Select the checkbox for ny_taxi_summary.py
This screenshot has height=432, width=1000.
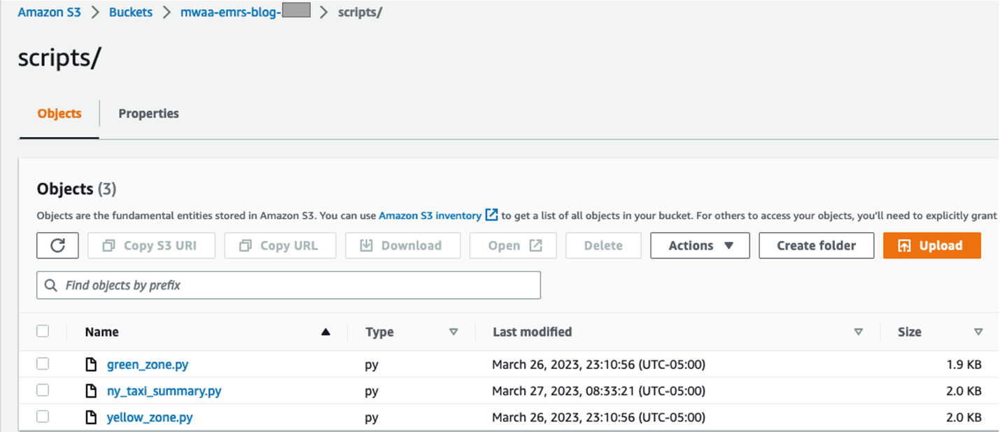43,390
